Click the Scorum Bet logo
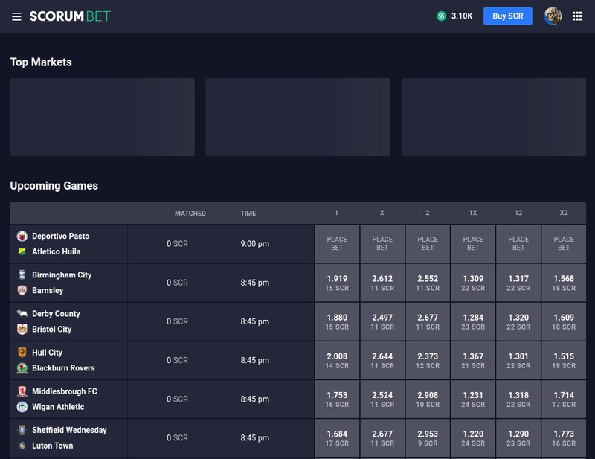This screenshot has height=459, width=595. pyautogui.click(x=70, y=16)
